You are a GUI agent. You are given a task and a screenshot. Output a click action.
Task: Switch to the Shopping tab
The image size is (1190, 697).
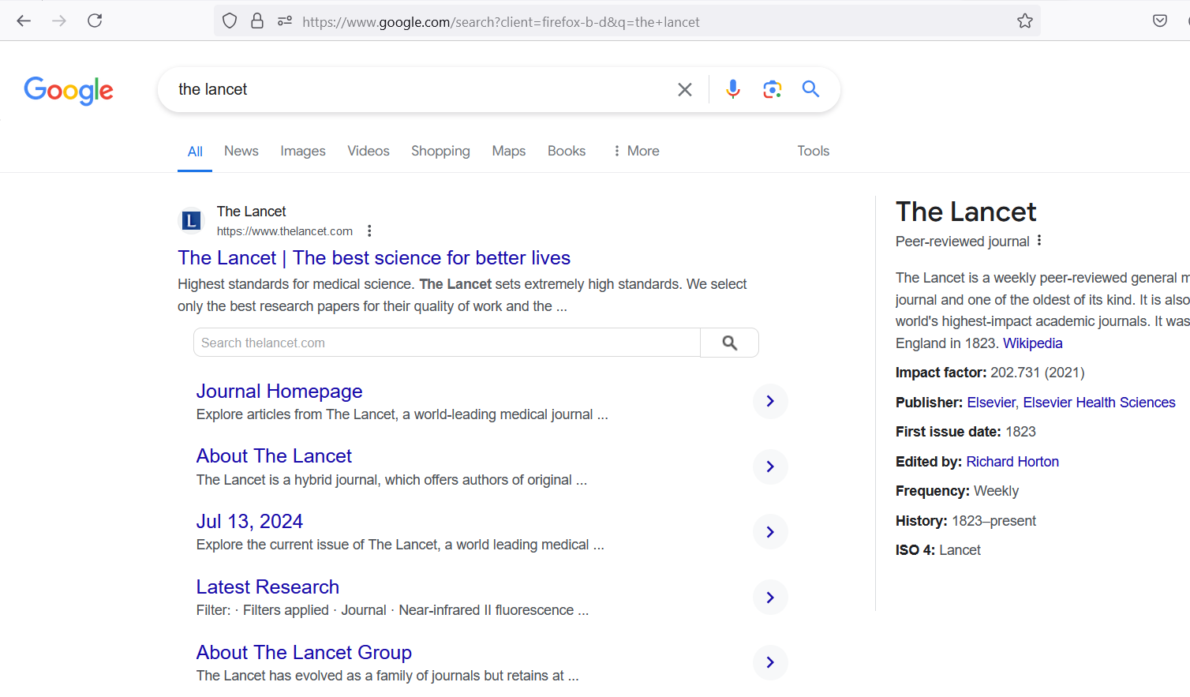point(440,151)
